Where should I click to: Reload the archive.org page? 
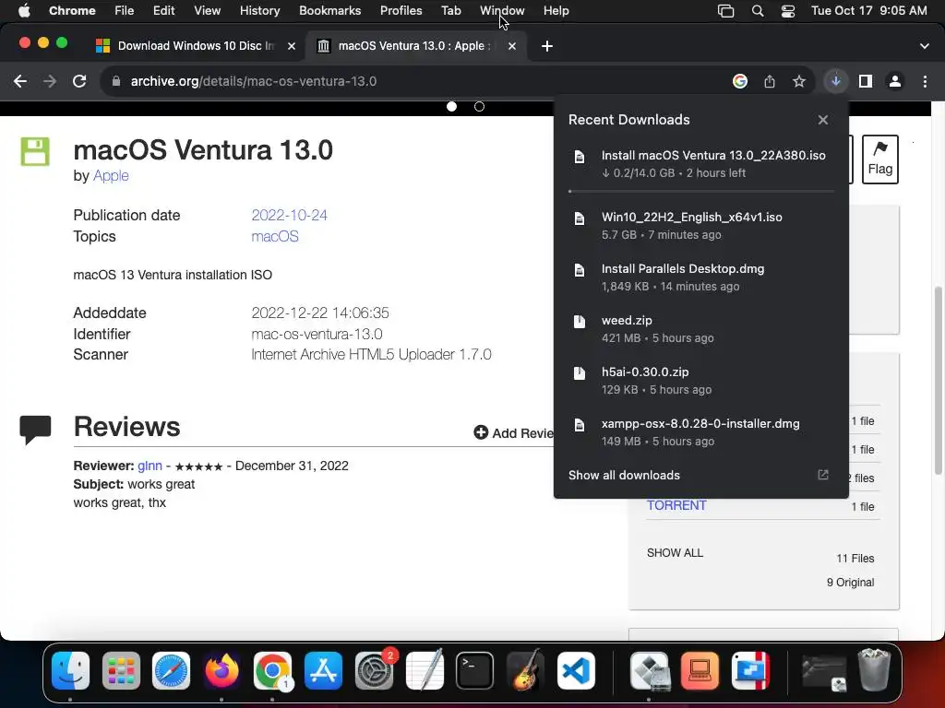[79, 81]
